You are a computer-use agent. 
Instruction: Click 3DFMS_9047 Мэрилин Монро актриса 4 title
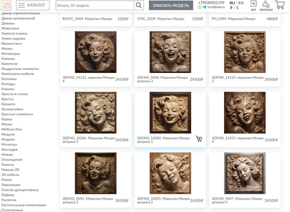pos(237,200)
